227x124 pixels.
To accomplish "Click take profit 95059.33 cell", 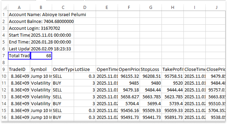I will [x=172, y=111].
